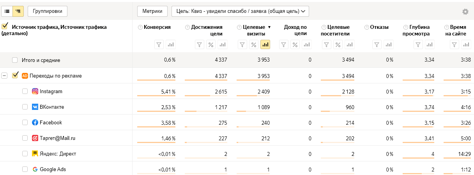Viewport: 474px width, 175px height.
Task: Click filter icon under Конверсия column
Action: click(159, 45)
